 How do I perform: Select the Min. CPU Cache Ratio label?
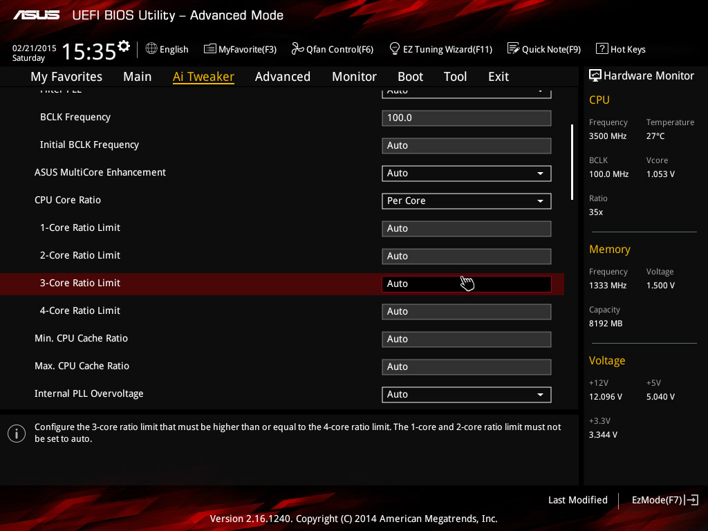pyautogui.click(x=82, y=338)
